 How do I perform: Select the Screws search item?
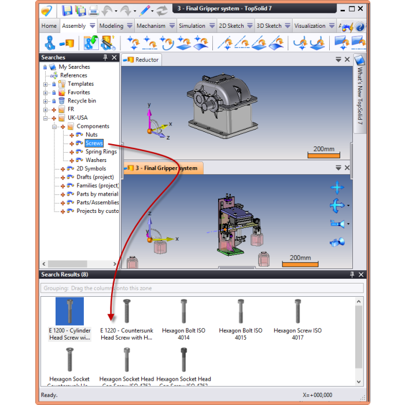tap(94, 143)
